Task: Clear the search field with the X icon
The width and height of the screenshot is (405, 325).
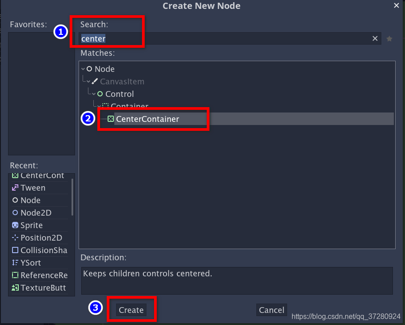Action: click(375, 38)
